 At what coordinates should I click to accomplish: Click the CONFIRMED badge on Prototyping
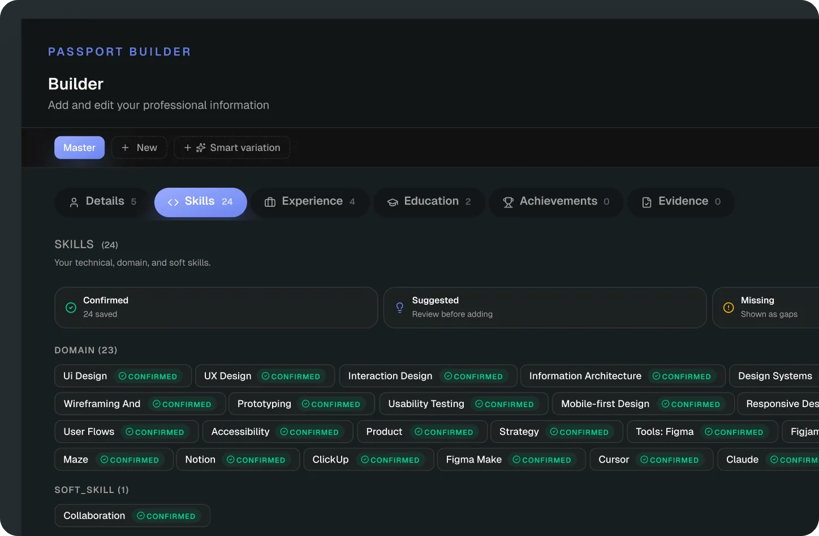tap(331, 404)
